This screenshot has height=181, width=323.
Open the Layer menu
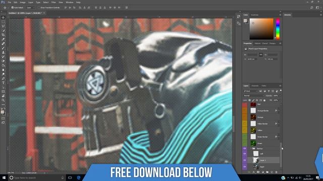31,2
